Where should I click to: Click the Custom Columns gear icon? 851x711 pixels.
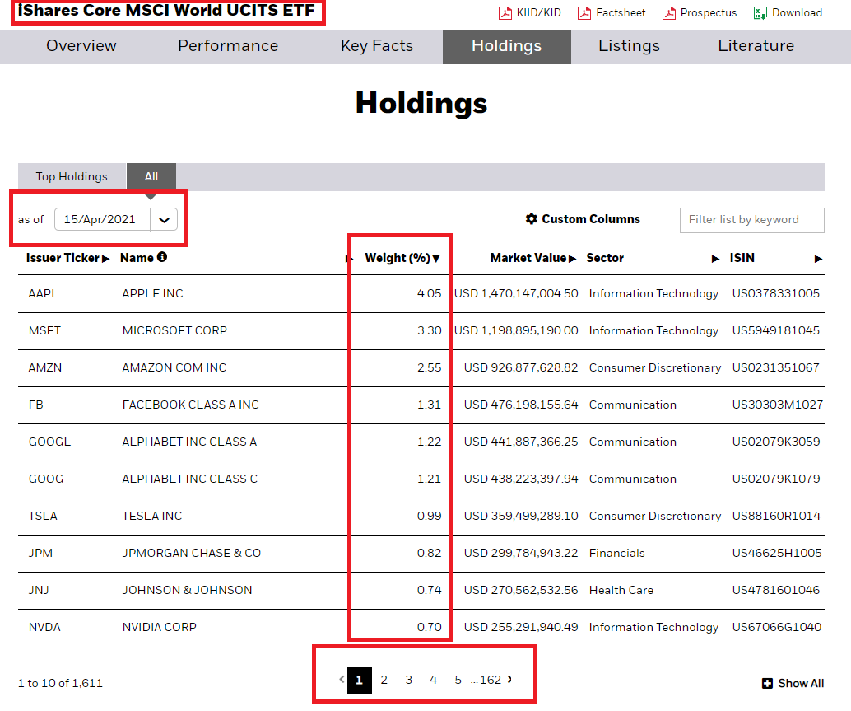pyautogui.click(x=532, y=218)
